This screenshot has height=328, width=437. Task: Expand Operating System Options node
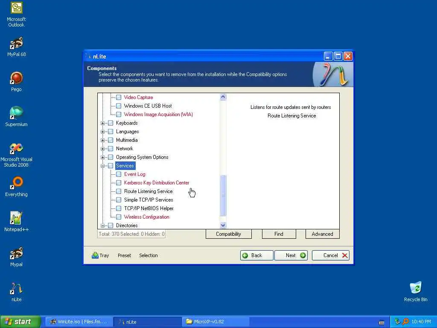pyautogui.click(x=102, y=157)
